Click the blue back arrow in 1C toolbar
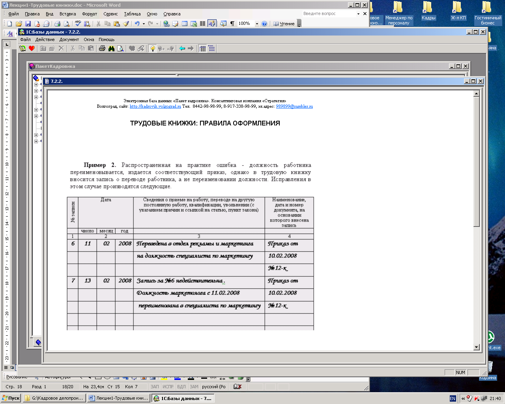 (x=182, y=49)
